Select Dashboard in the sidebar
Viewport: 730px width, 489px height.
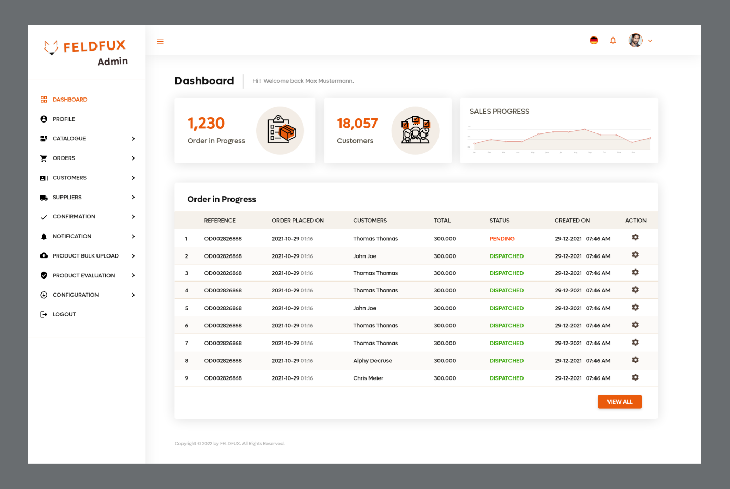[x=70, y=100]
